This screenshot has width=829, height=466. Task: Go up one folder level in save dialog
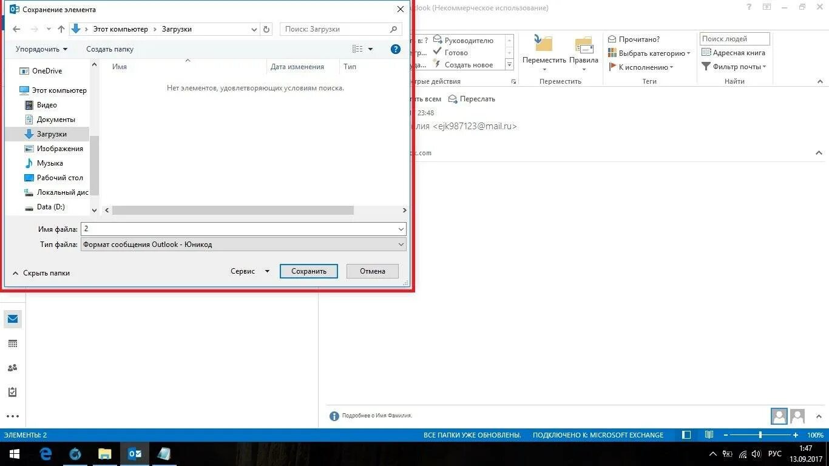(x=61, y=29)
